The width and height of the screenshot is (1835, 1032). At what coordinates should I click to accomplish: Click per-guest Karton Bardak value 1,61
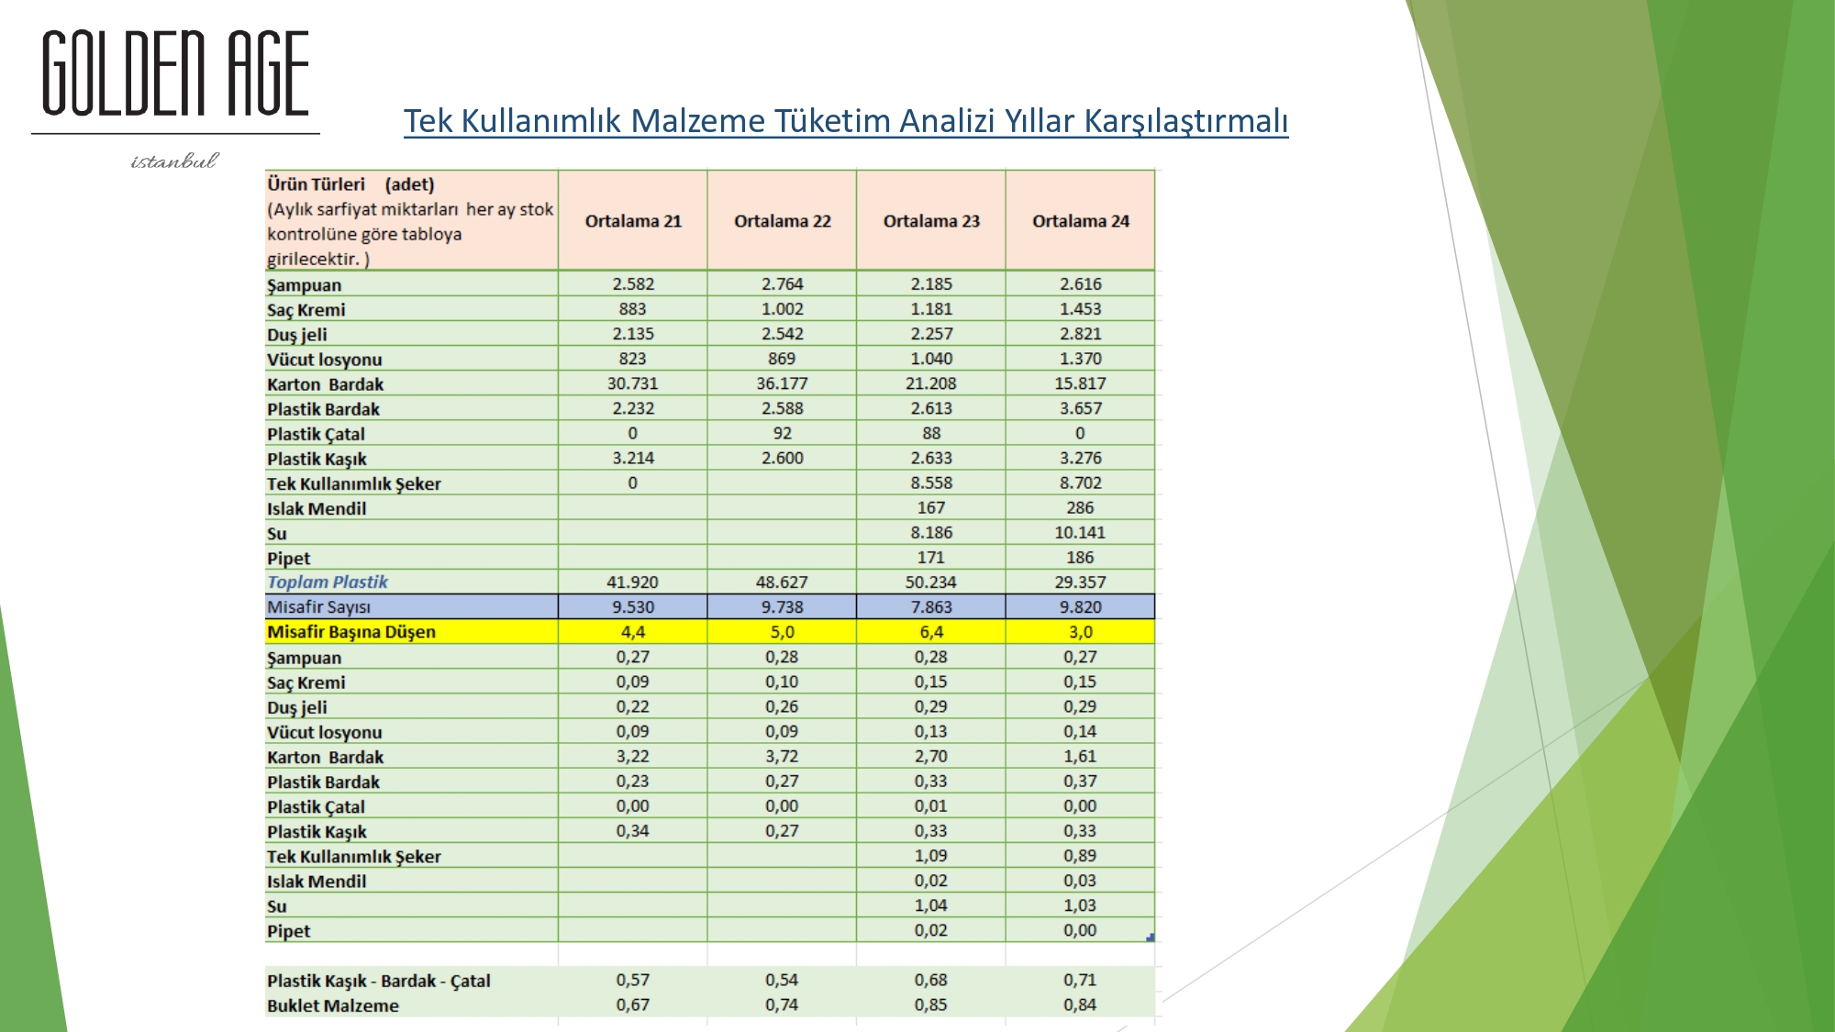tap(1081, 756)
